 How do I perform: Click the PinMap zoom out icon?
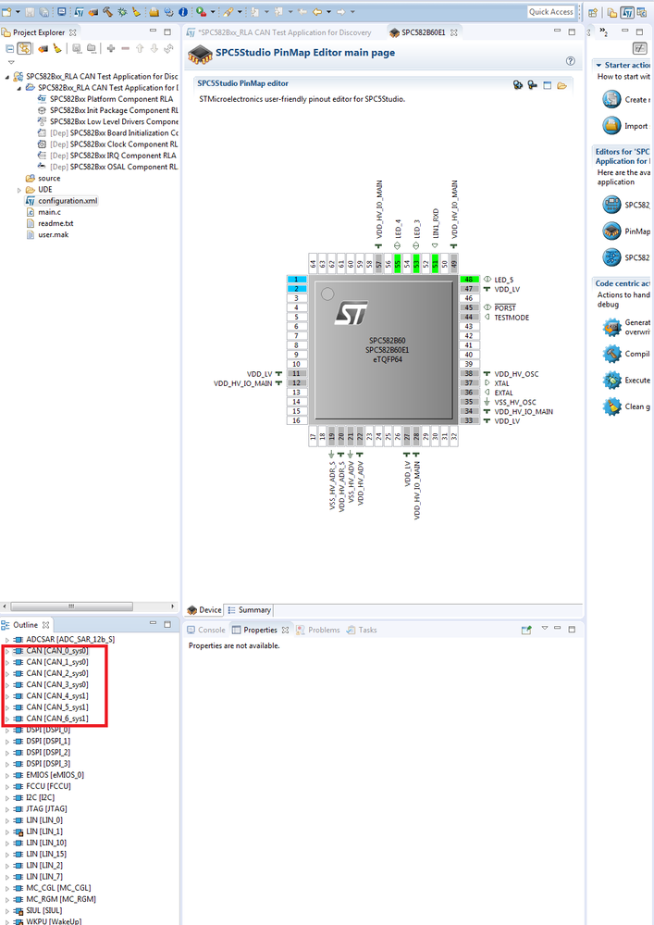point(533,85)
